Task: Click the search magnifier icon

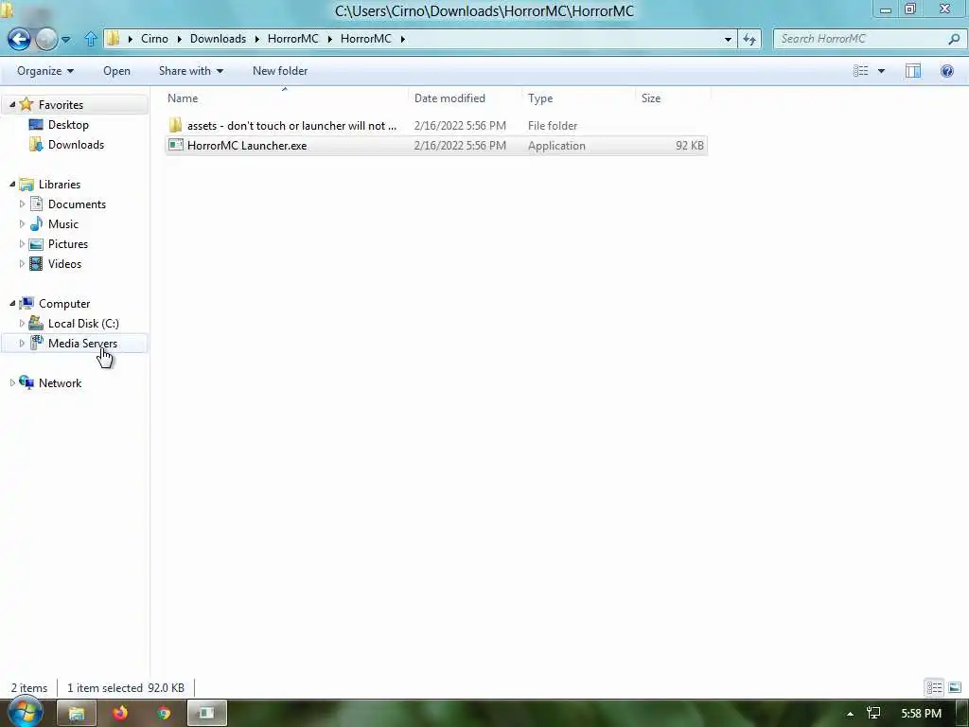Action: (954, 38)
